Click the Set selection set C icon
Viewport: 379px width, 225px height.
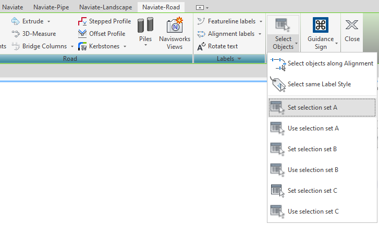click(277, 191)
